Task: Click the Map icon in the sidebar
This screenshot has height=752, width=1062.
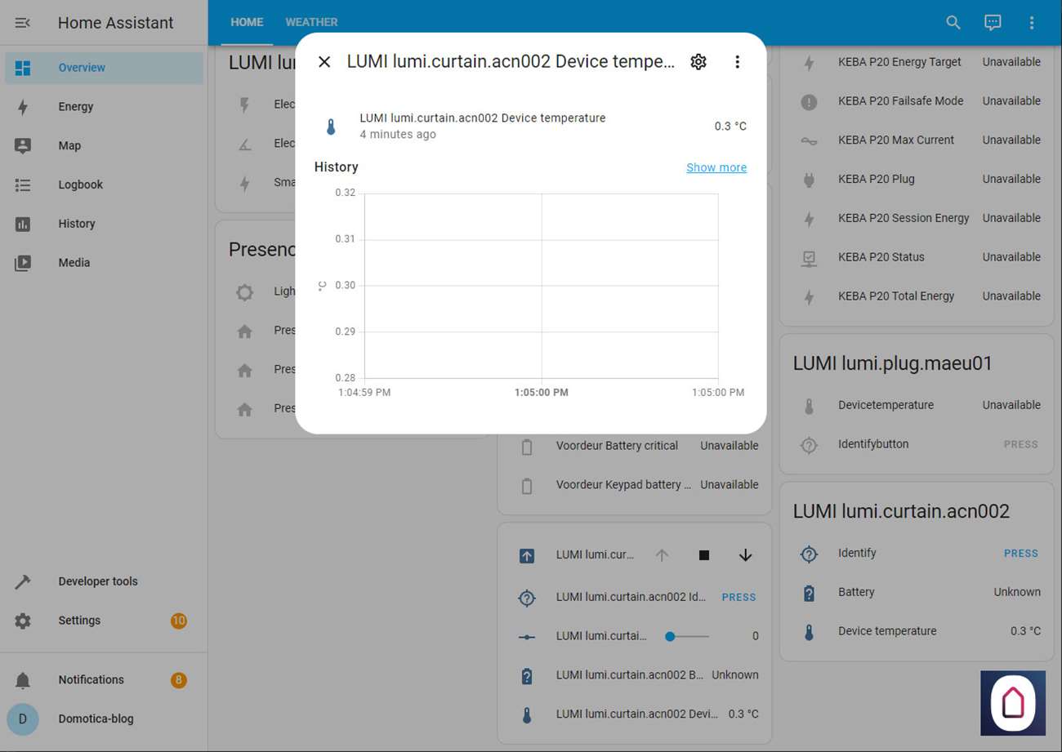Action: click(23, 146)
